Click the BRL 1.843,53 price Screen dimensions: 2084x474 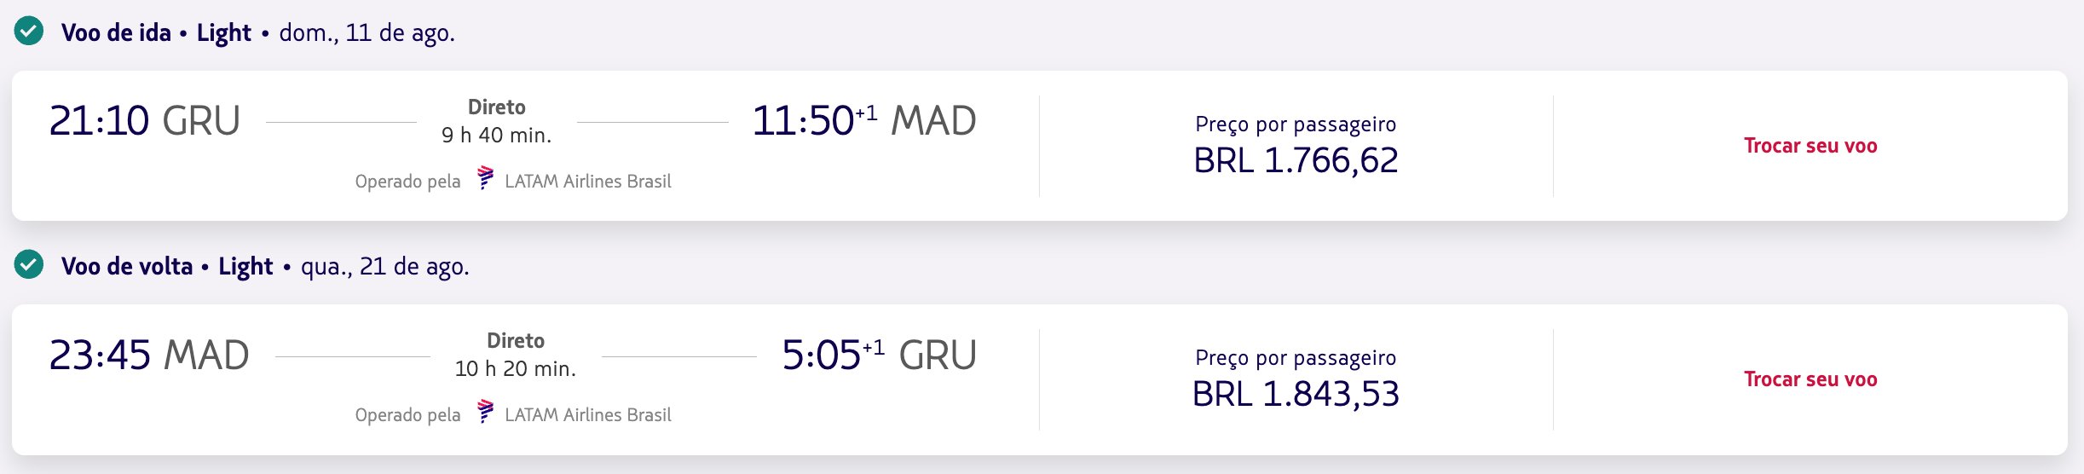tap(1296, 394)
